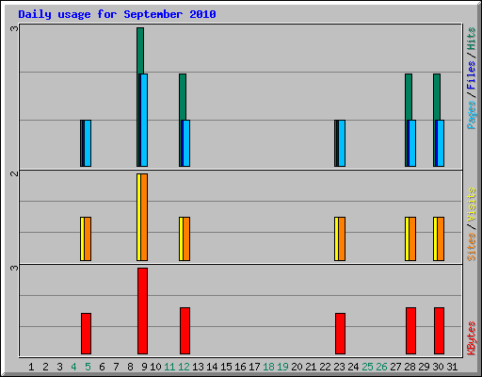Click the orange Sites bar for day 9
The height and width of the screenshot is (377, 482).
(x=144, y=217)
